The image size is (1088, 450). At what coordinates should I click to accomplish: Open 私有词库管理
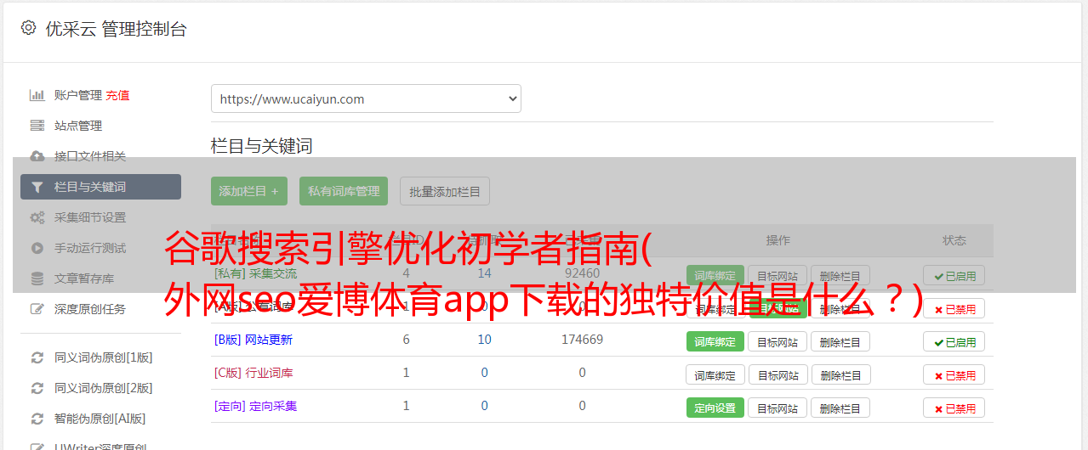click(x=344, y=191)
